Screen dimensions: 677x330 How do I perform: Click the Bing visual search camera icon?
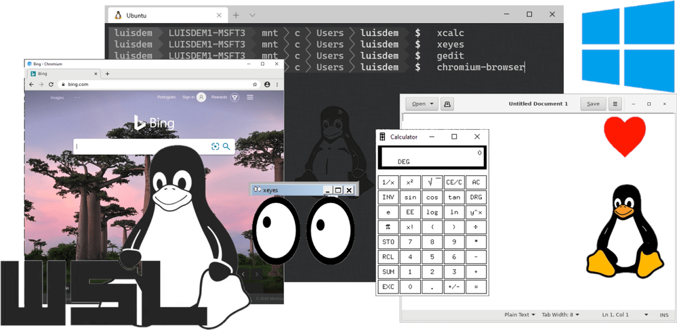pos(215,147)
